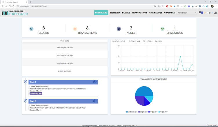Click the translate page icon
This screenshot has width=218, height=127.
coord(155,6)
